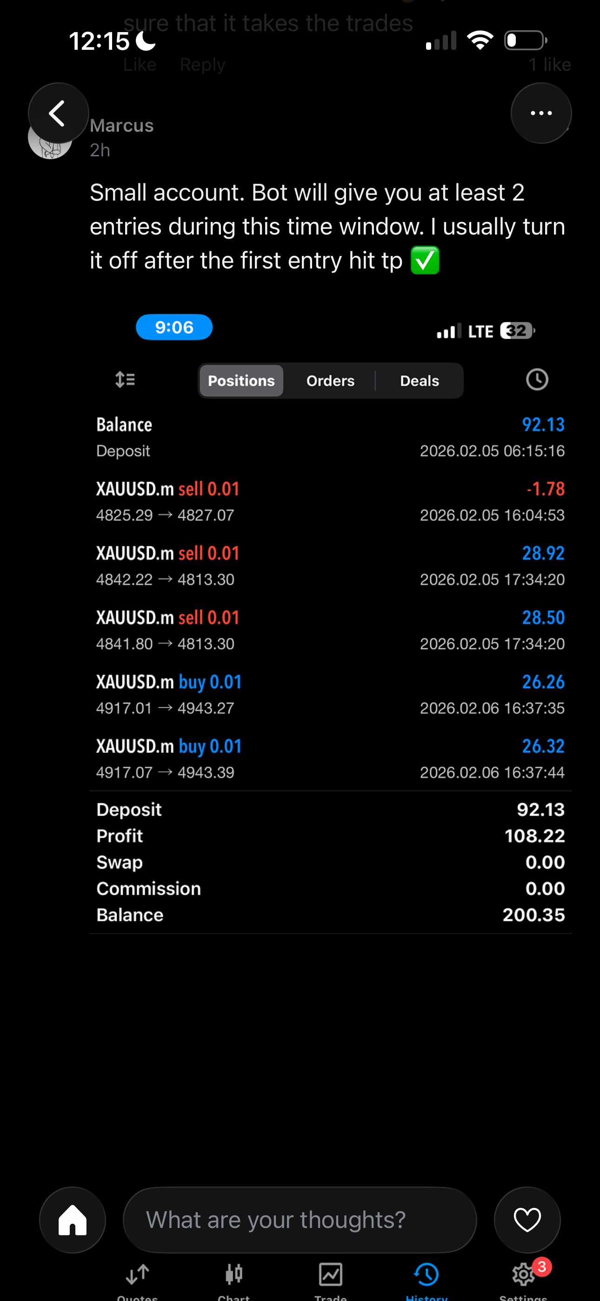The width and height of the screenshot is (600, 1301).
Task: Tap the sort order icon
Action: point(125,380)
